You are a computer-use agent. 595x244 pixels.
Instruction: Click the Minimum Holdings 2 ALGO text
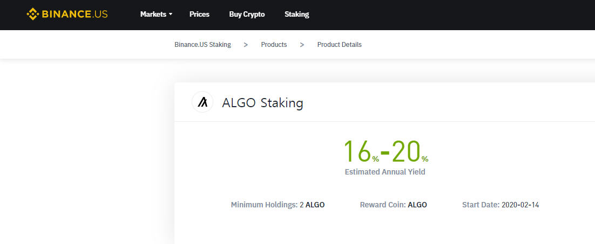click(x=278, y=205)
